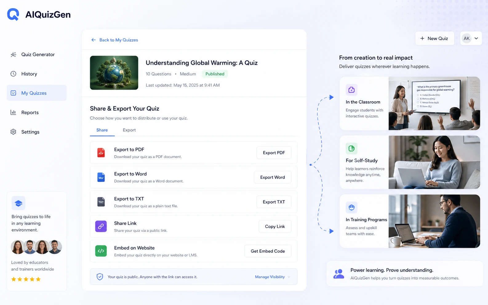Image resolution: width=488 pixels, height=305 pixels.
Task: Create a quiz with New Quiz button
Action: (x=434, y=38)
